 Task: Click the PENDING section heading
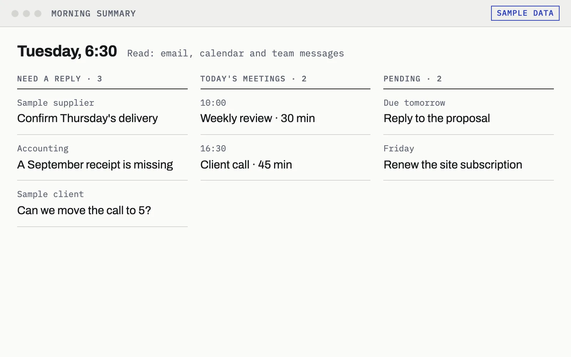click(413, 79)
